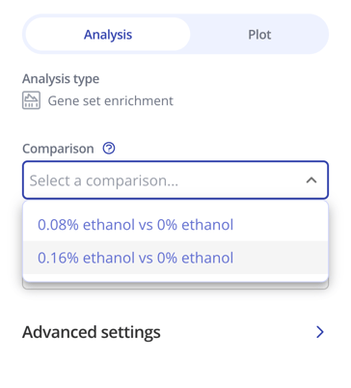Choose "0.08% ethanol vs 0% ethanol" option
Screen dimensions: 351x388
(x=175, y=225)
